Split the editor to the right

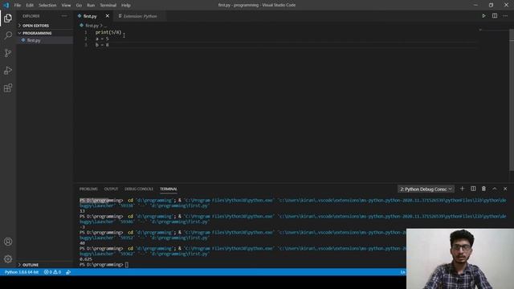[495, 16]
